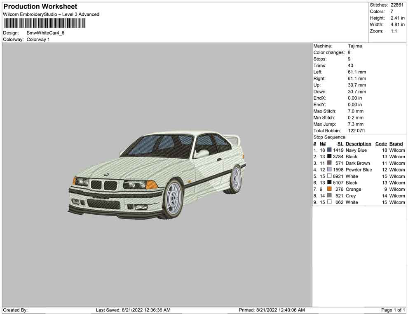Click the Tajima machine value
This screenshot has width=408, height=314.
point(354,46)
